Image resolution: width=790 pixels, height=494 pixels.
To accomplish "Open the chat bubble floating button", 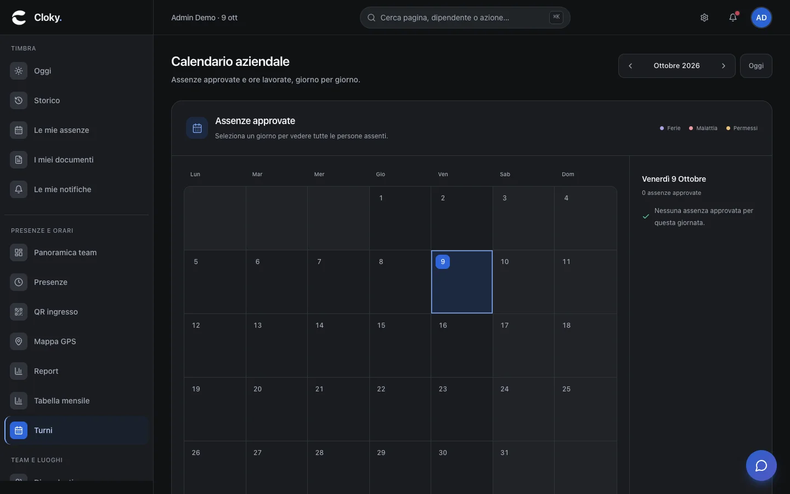I will click(761, 465).
